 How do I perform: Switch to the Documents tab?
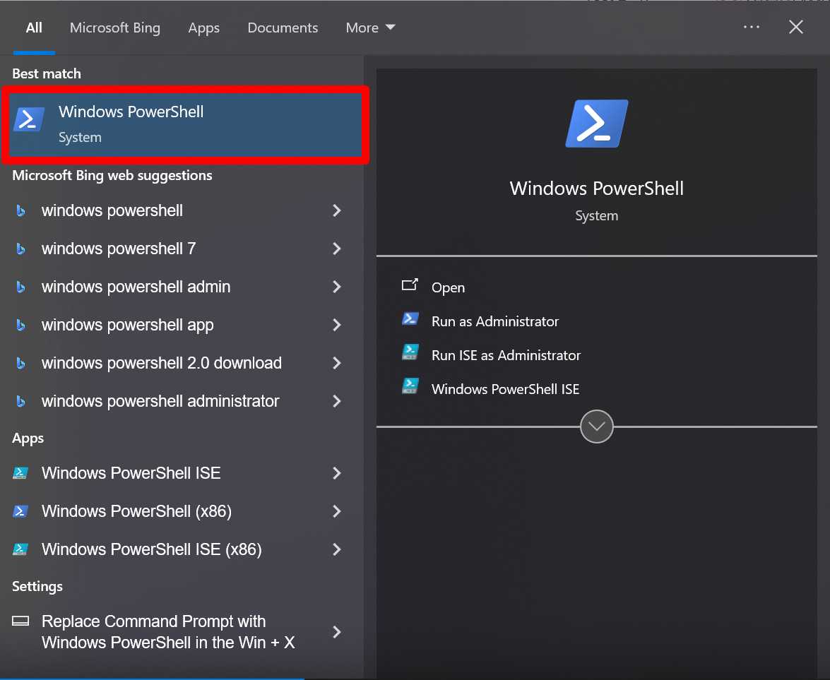coord(283,28)
